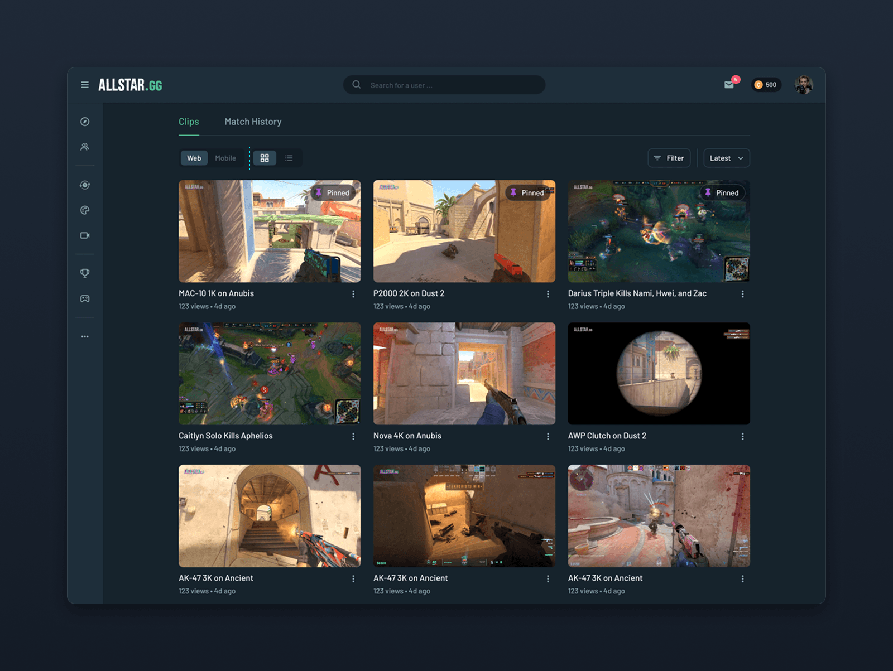Expand the Latest sort dropdown
This screenshot has height=671, width=893.
coord(727,158)
